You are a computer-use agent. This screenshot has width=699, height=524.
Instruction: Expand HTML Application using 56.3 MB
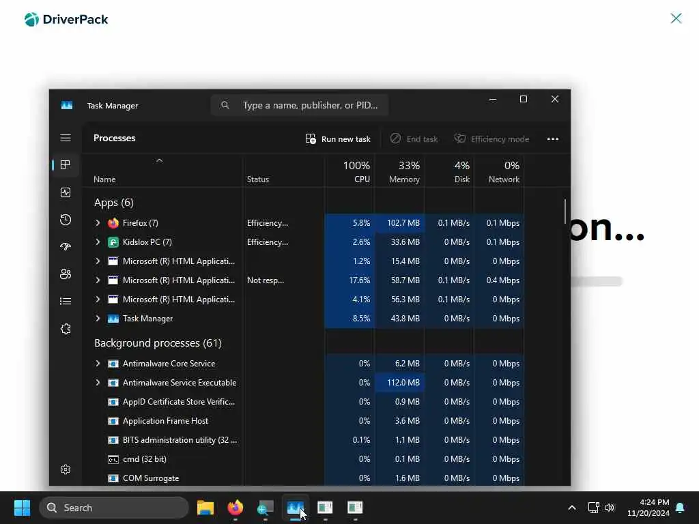click(x=98, y=300)
